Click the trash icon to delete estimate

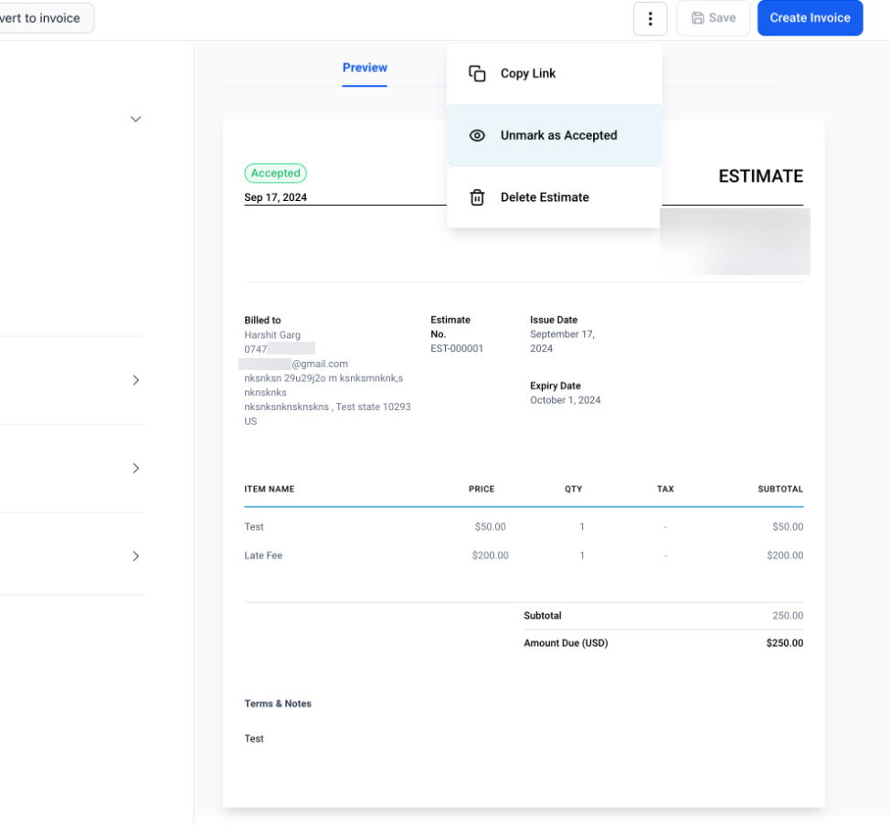(477, 197)
